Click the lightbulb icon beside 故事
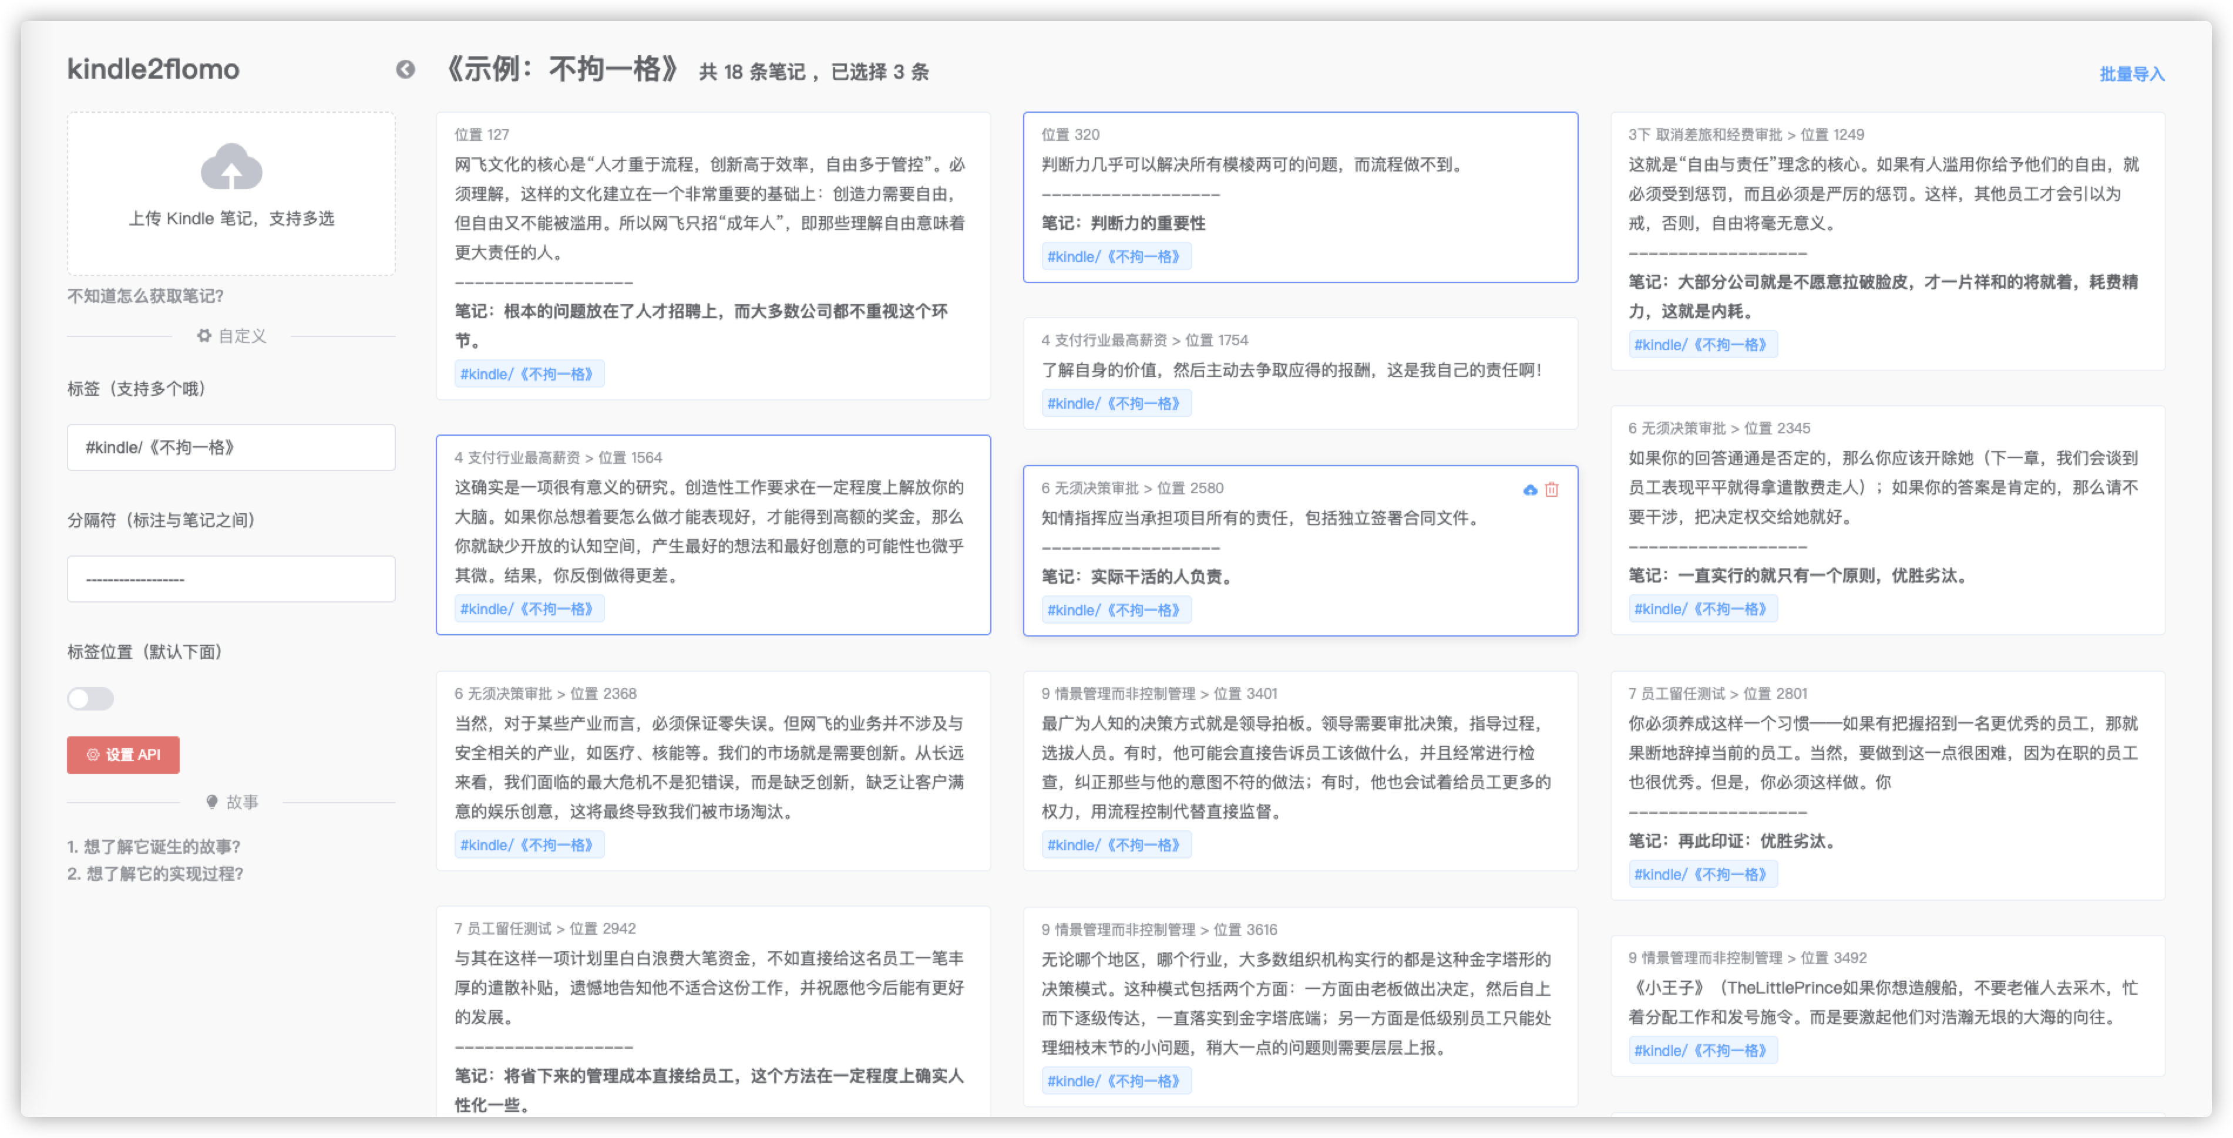The height and width of the screenshot is (1138, 2233). pyautogui.click(x=211, y=802)
